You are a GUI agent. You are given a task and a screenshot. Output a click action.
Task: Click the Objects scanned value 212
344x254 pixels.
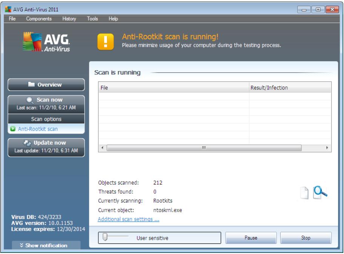(158, 183)
